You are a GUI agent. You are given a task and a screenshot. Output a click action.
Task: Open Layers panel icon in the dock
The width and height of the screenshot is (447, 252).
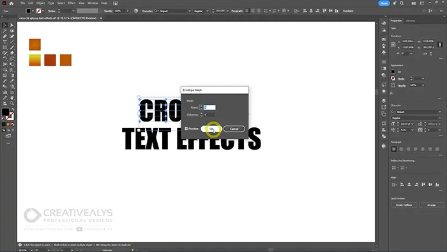[x=384, y=100]
